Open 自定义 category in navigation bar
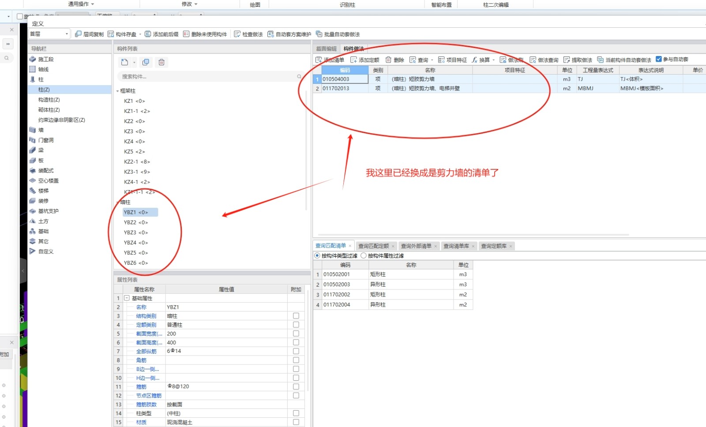Image resolution: width=706 pixels, height=427 pixels. tap(45, 251)
